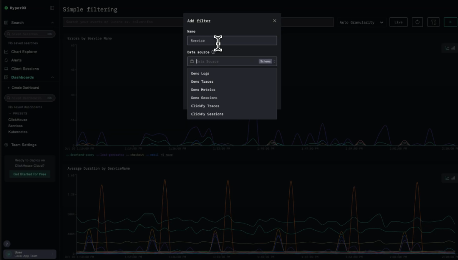Click the refresh icon button
Image resolution: width=458 pixels, height=260 pixels.
417,22
